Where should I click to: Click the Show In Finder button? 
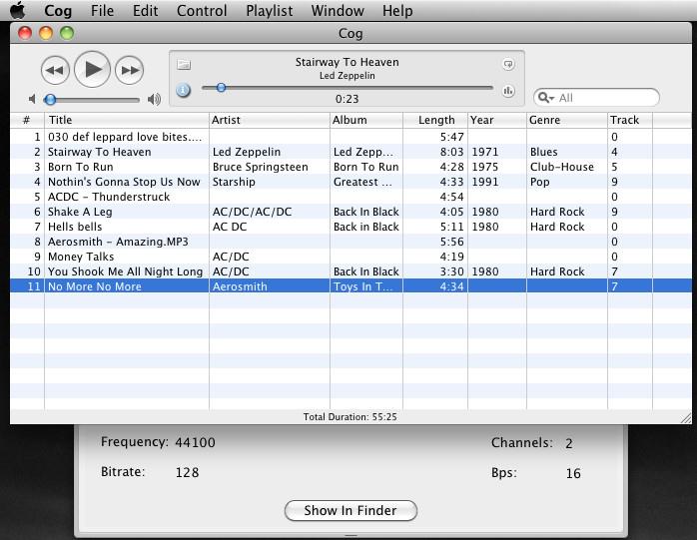(x=350, y=510)
